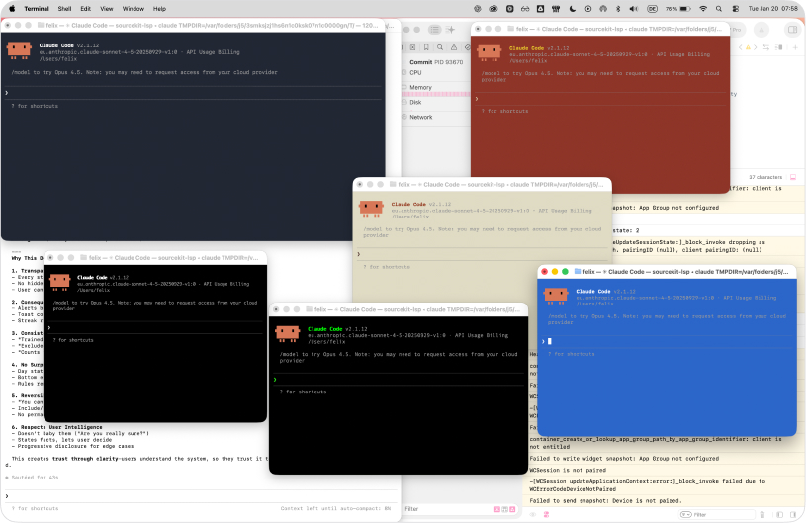
Task: Select the Network gauge in debug navigator
Action: 435,117
